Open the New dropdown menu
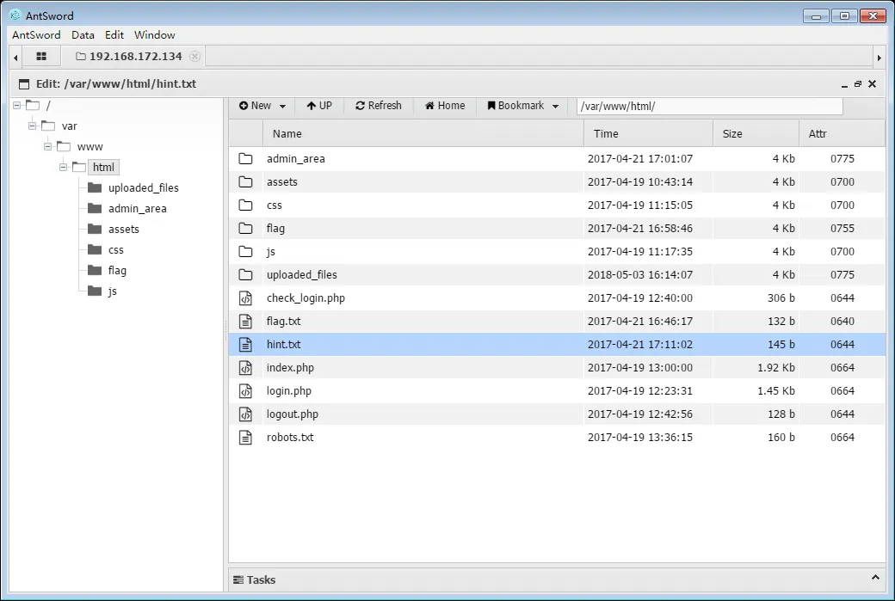895x601 pixels. pos(262,106)
